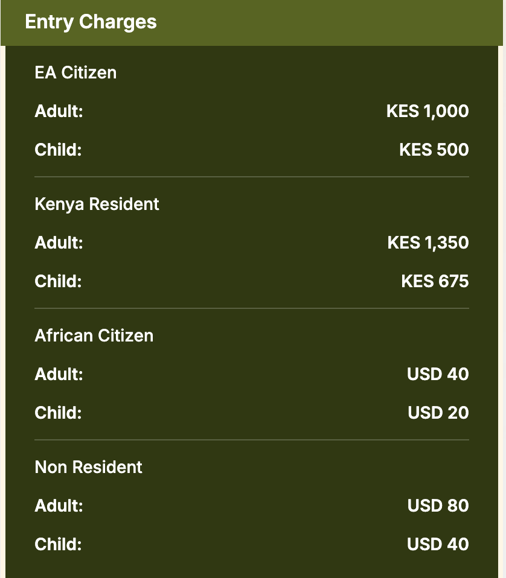The image size is (506, 578).
Task: Click the Adult label under Kenya Resident
Action: point(59,243)
